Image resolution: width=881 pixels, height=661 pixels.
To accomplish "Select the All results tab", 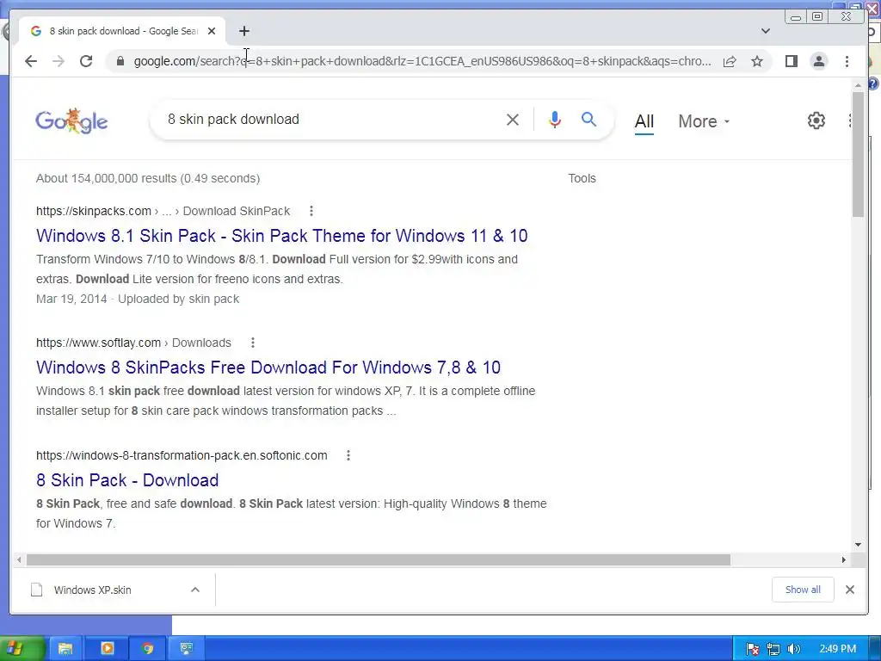I will coord(644,121).
